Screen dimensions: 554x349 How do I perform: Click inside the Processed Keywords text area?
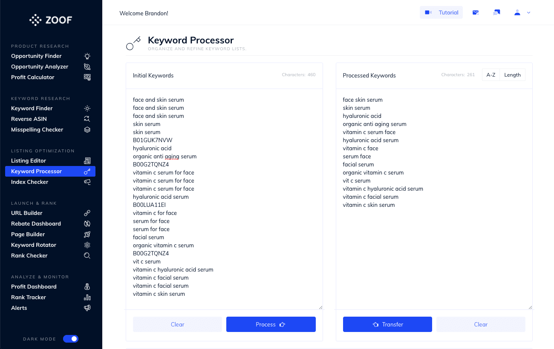pyautogui.click(x=434, y=255)
